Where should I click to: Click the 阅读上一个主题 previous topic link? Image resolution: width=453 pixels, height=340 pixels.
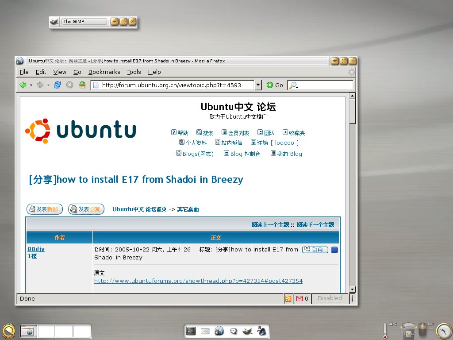point(270,224)
